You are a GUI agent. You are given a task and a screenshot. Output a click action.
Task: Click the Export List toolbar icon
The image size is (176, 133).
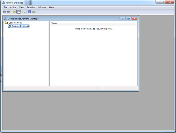click(24, 12)
